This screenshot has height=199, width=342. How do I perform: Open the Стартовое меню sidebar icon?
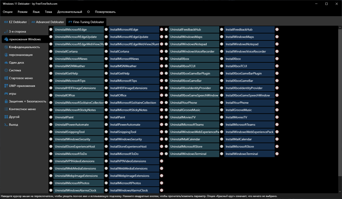pyautogui.click(x=6, y=78)
